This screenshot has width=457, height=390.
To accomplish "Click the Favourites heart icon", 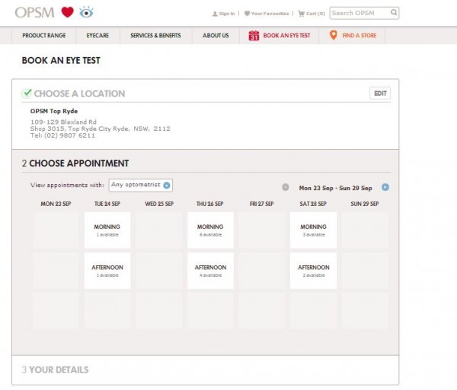I will coord(247,14).
